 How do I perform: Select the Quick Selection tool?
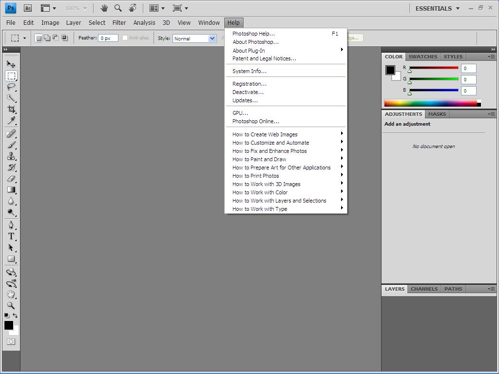[11, 98]
